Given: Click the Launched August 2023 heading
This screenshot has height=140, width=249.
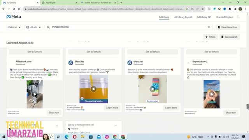Looking at the screenshot, I should point(20,43).
